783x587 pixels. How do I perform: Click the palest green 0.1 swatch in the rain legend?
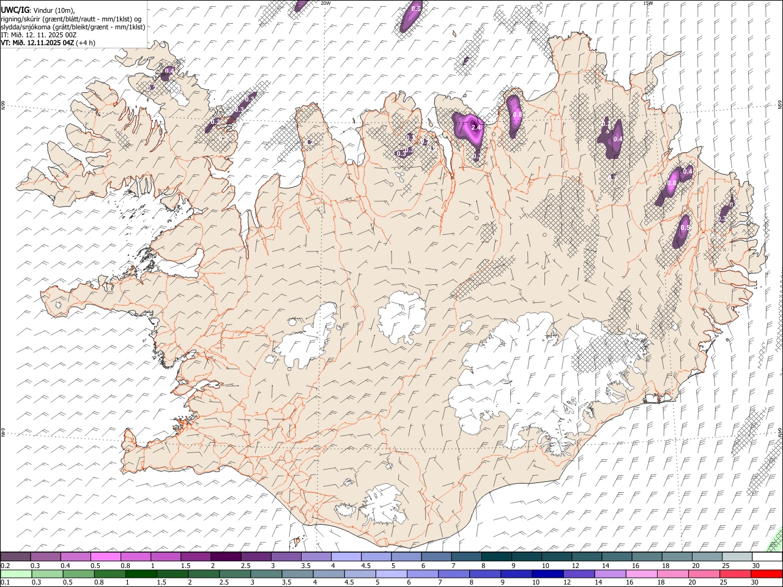click(x=16, y=574)
